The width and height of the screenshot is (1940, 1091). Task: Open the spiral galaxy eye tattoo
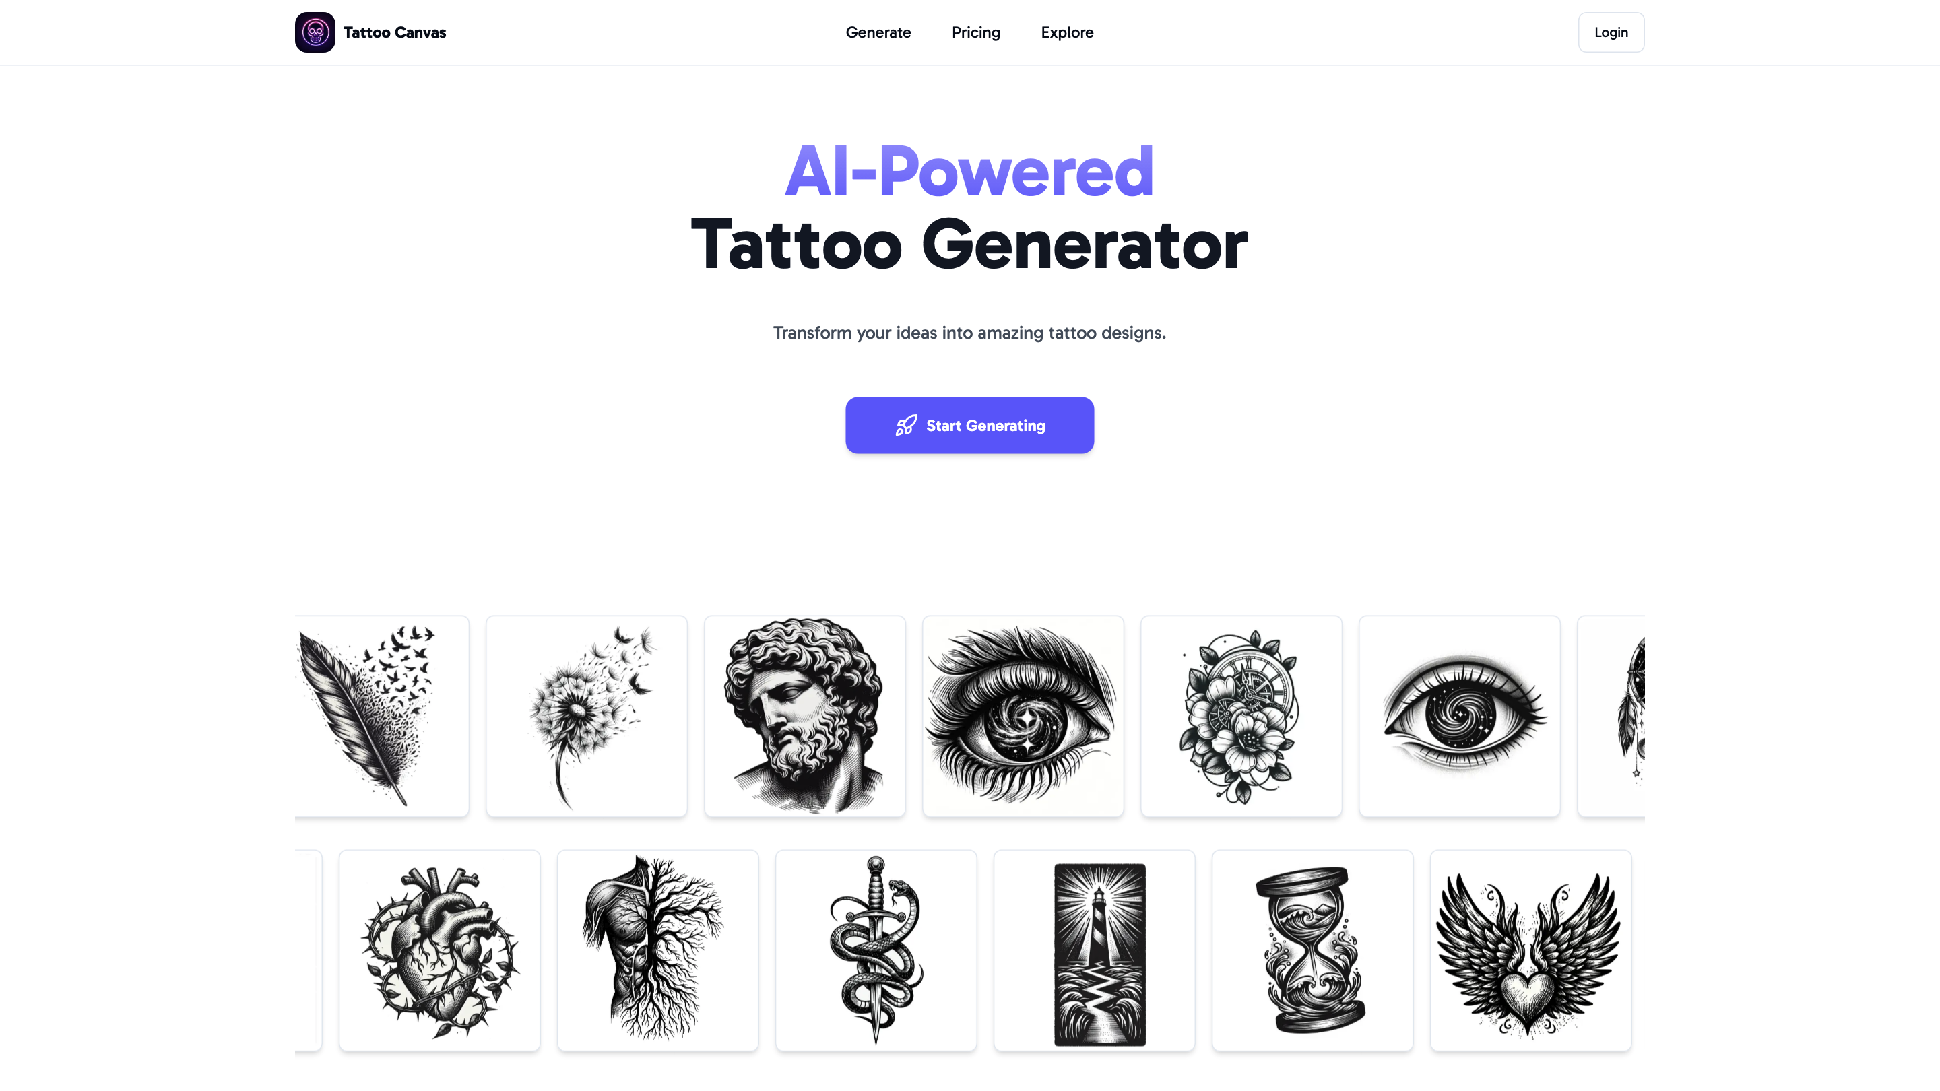pyautogui.click(x=1460, y=716)
